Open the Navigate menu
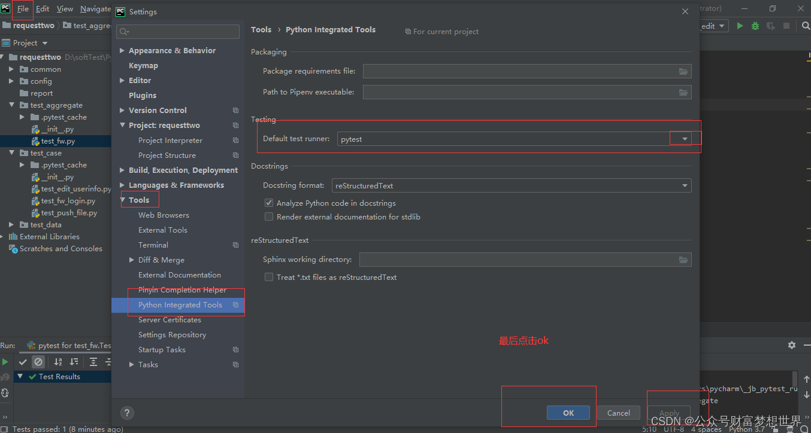This screenshot has width=811, height=433. pos(95,9)
